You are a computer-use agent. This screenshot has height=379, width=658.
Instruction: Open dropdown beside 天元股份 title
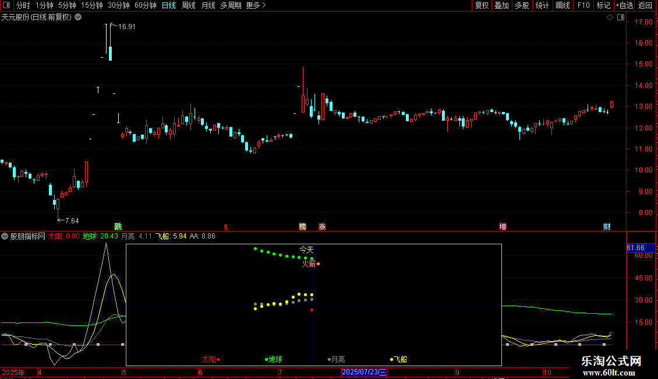(x=78, y=17)
